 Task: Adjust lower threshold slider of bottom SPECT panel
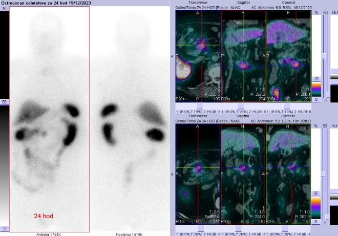click(327, 217)
